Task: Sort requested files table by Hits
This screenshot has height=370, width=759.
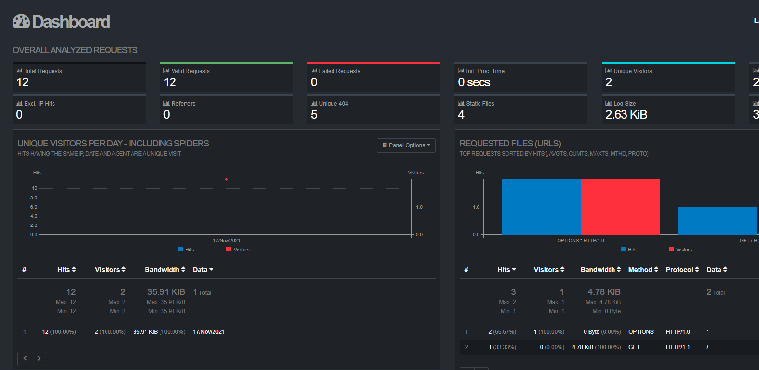Action: click(x=506, y=270)
